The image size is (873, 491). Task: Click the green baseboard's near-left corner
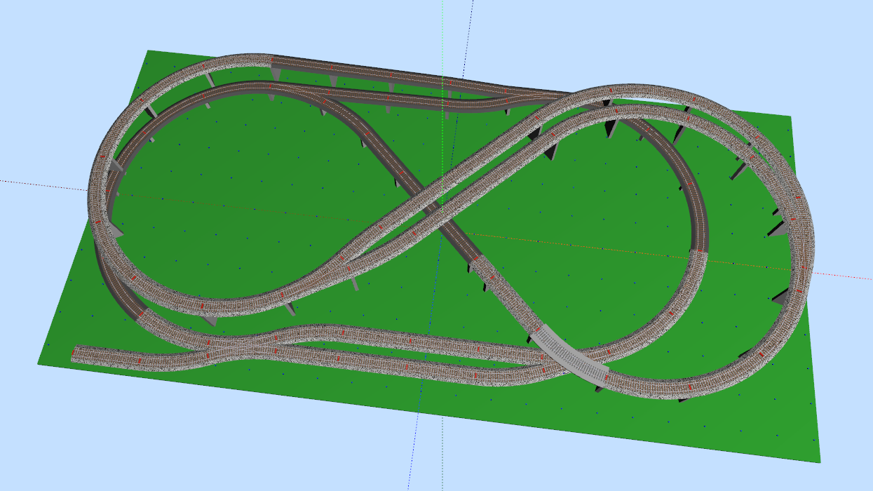(40, 363)
